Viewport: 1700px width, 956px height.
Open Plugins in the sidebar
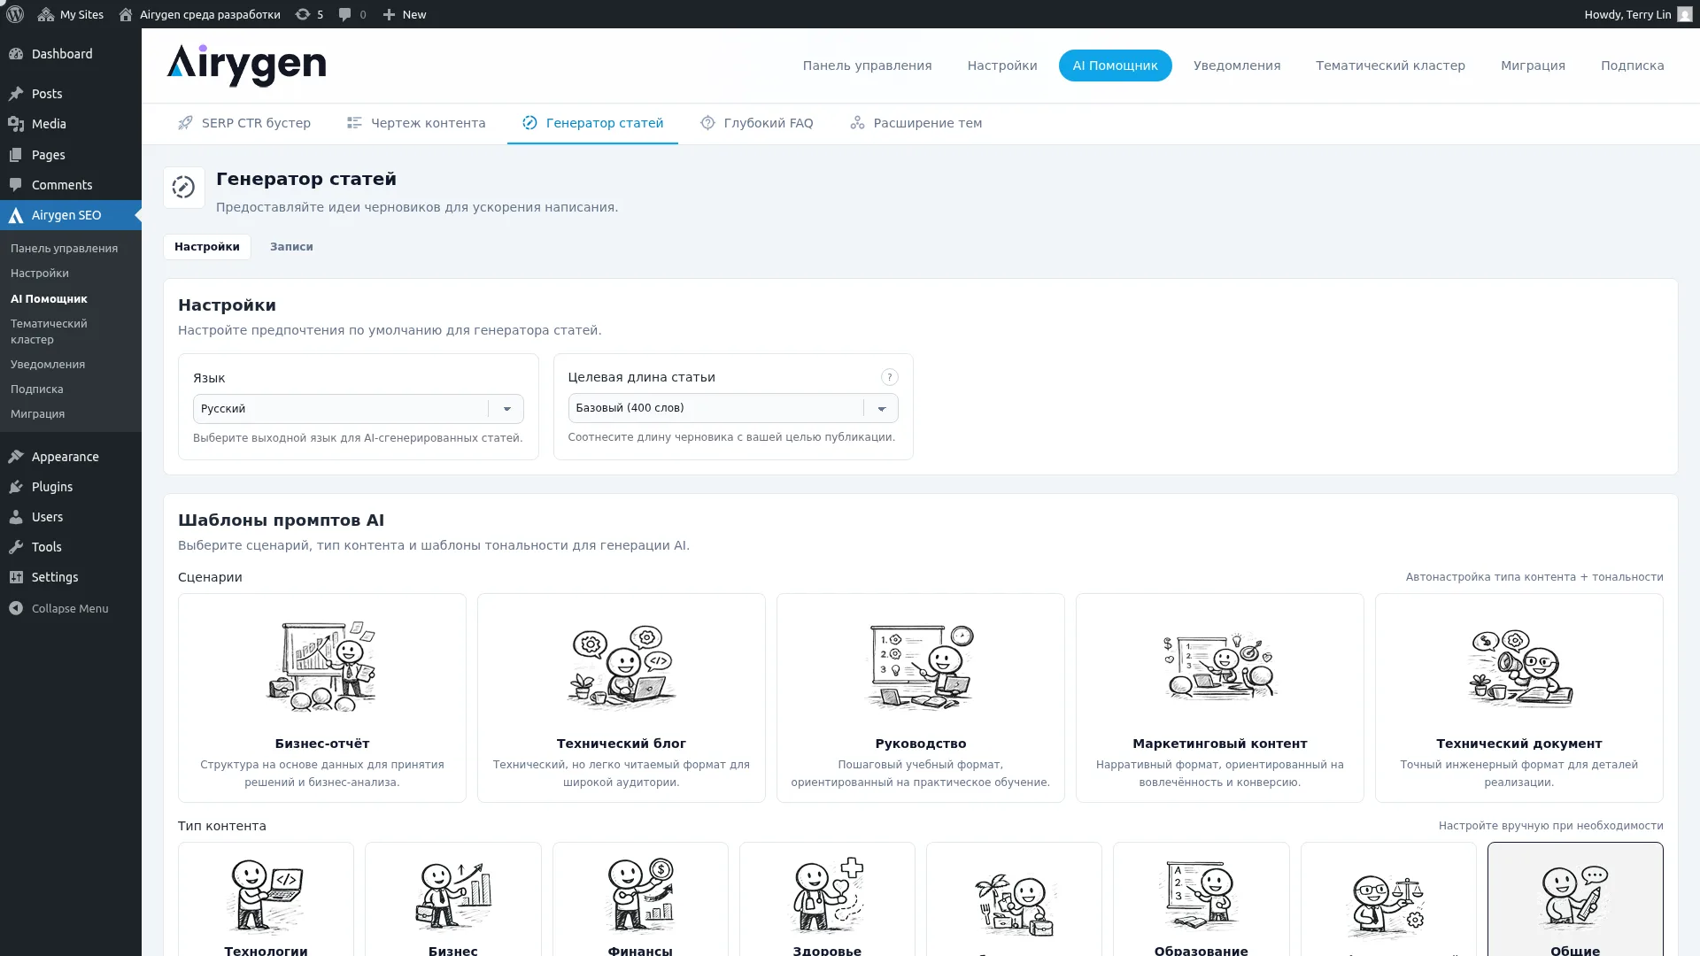tap(71, 487)
